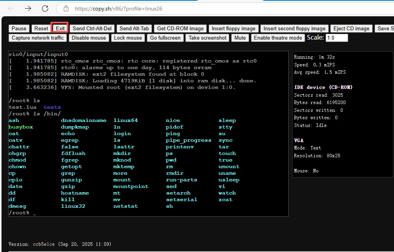The height and width of the screenshot is (252, 394).
Task: Click 'busybox' in the terminal listing
Action: (x=21, y=127)
